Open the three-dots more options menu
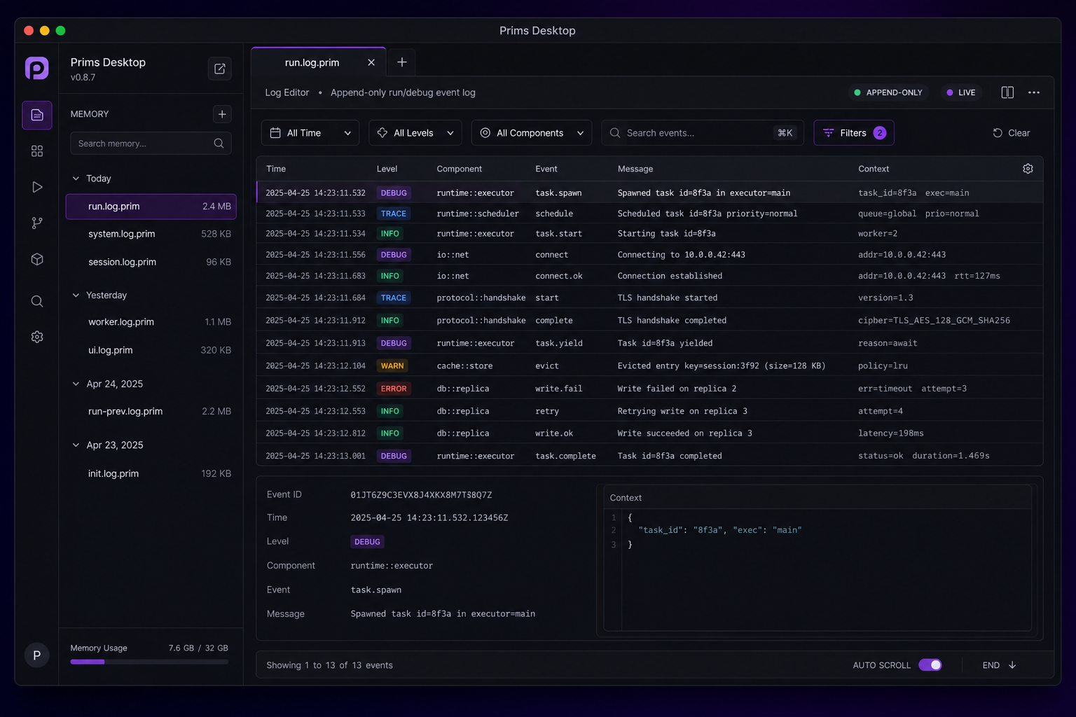 (1034, 92)
